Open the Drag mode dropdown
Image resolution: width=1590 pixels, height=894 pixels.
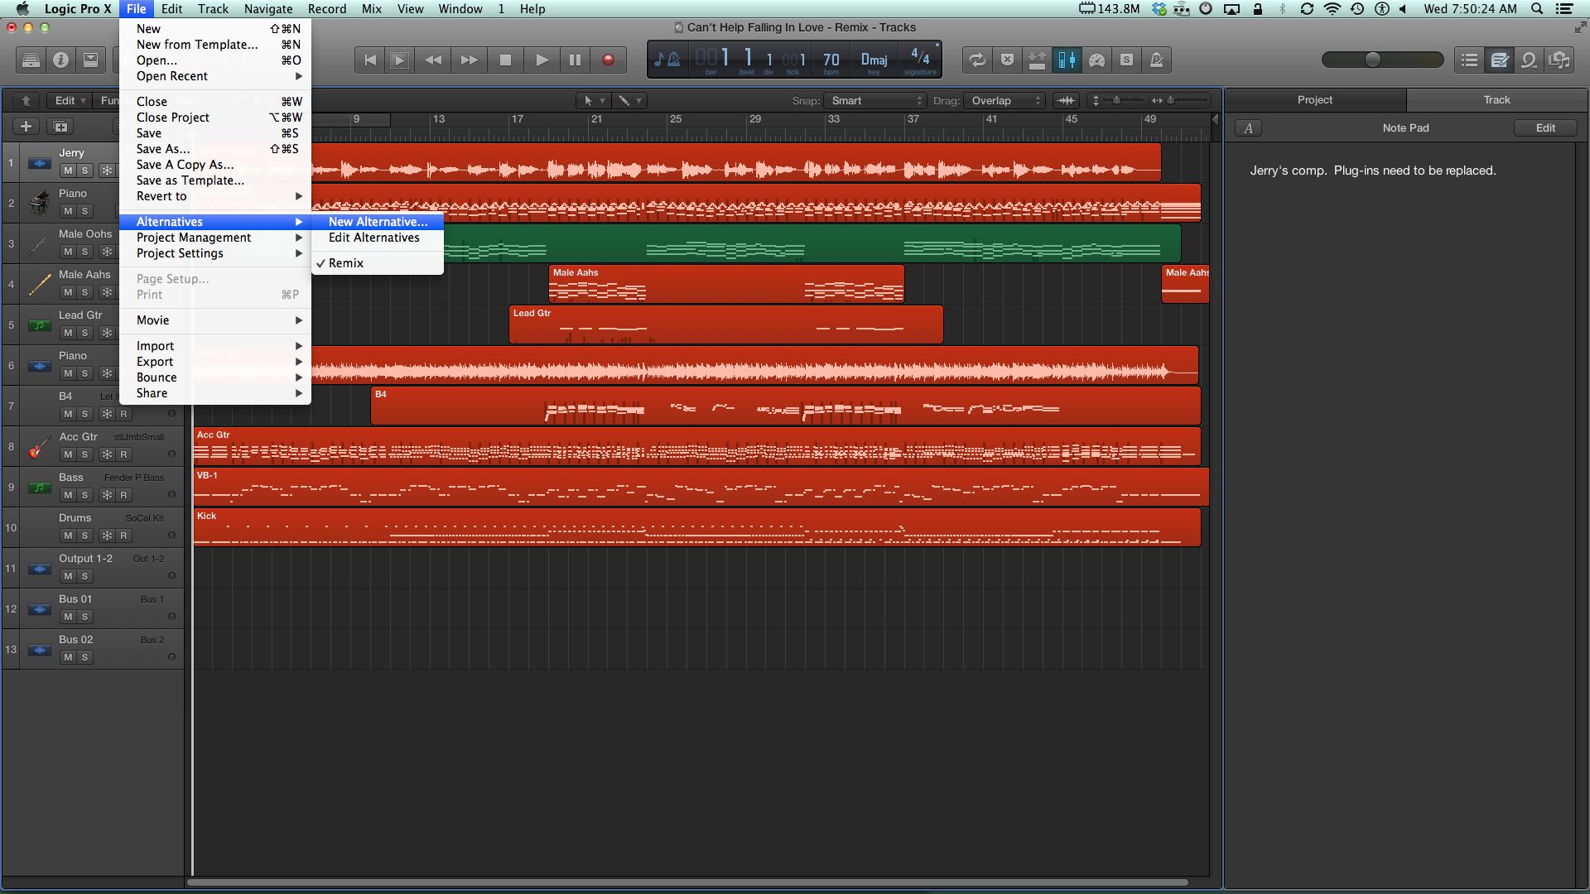click(x=1005, y=100)
